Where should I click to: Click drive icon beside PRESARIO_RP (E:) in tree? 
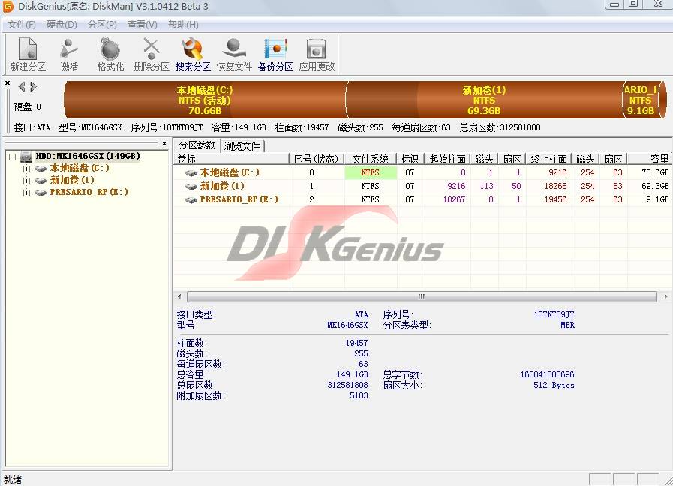[x=41, y=193]
